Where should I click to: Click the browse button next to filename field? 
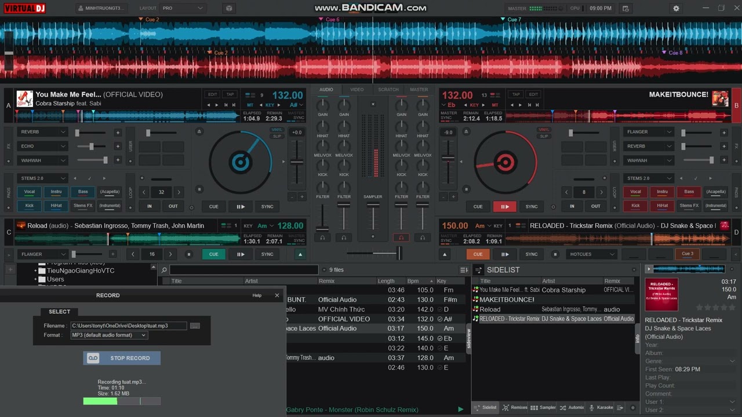coord(195,325)
